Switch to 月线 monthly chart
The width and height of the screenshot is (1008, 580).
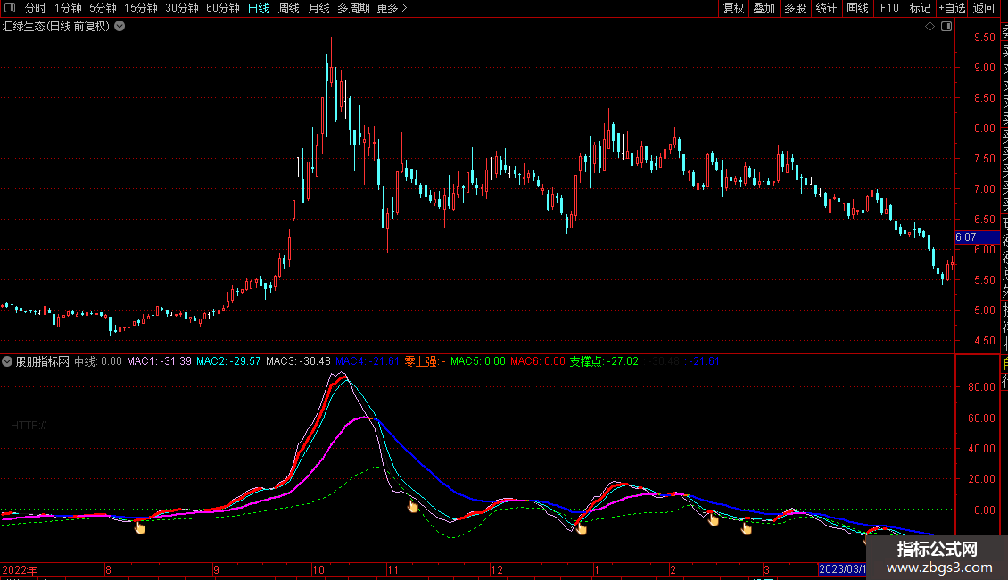point(318,8)
